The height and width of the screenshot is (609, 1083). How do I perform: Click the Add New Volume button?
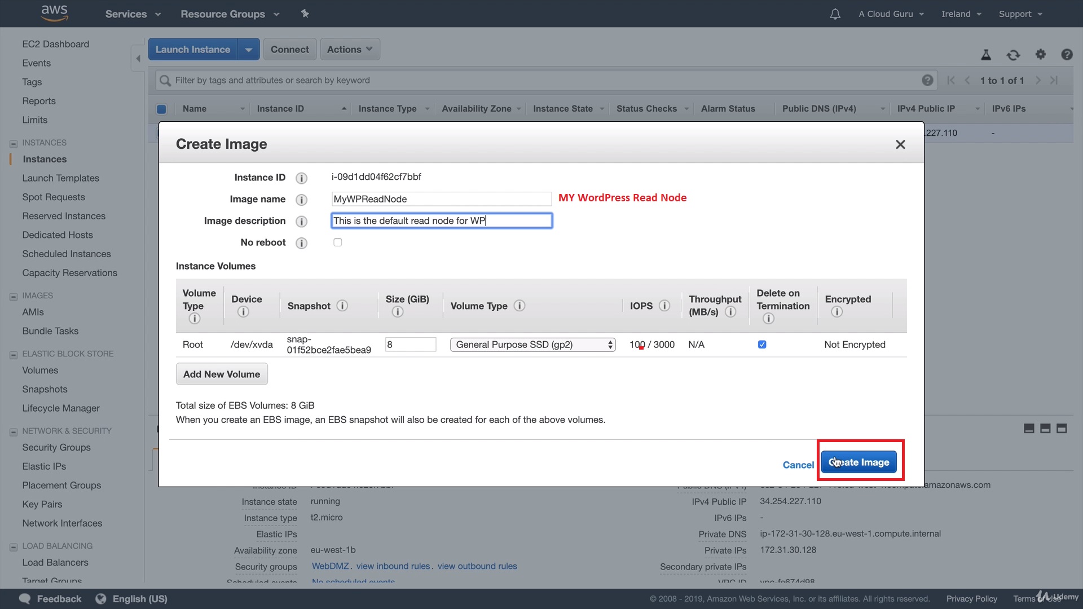click(222, 374)
